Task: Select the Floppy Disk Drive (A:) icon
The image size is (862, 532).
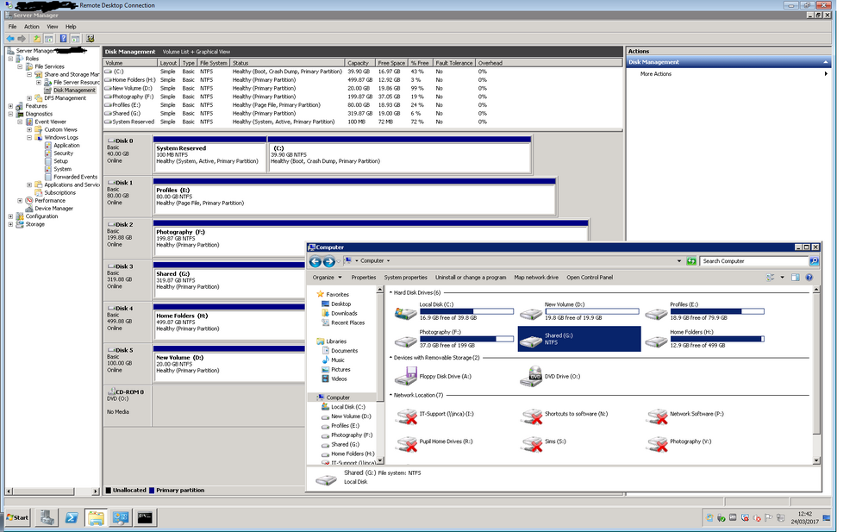Action: [406, 376]
